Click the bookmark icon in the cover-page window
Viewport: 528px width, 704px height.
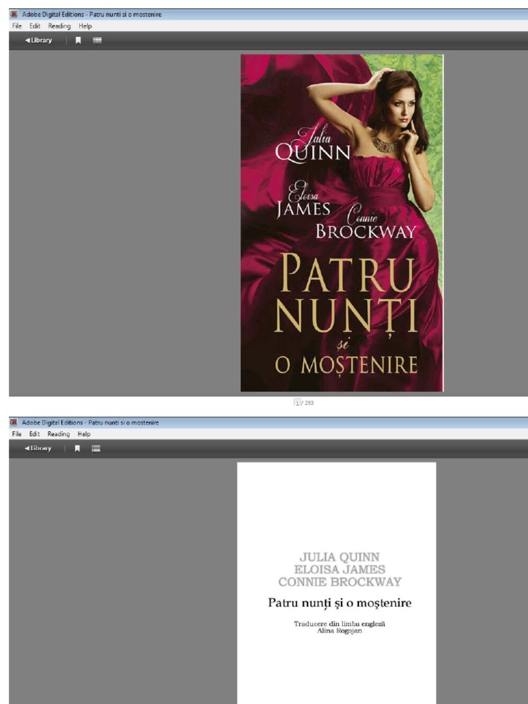point(78,41)
